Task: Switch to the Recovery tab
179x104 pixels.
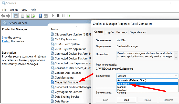Action: (122, 32)
